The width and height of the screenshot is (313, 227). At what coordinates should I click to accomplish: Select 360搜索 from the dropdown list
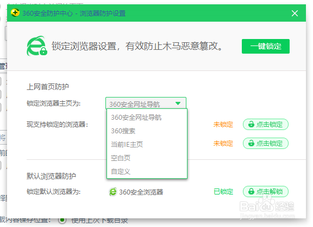pos(147,131)
